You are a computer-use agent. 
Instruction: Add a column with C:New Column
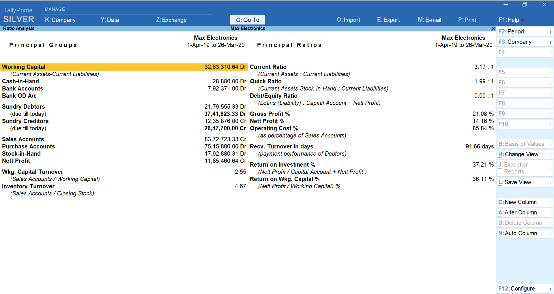523,202
